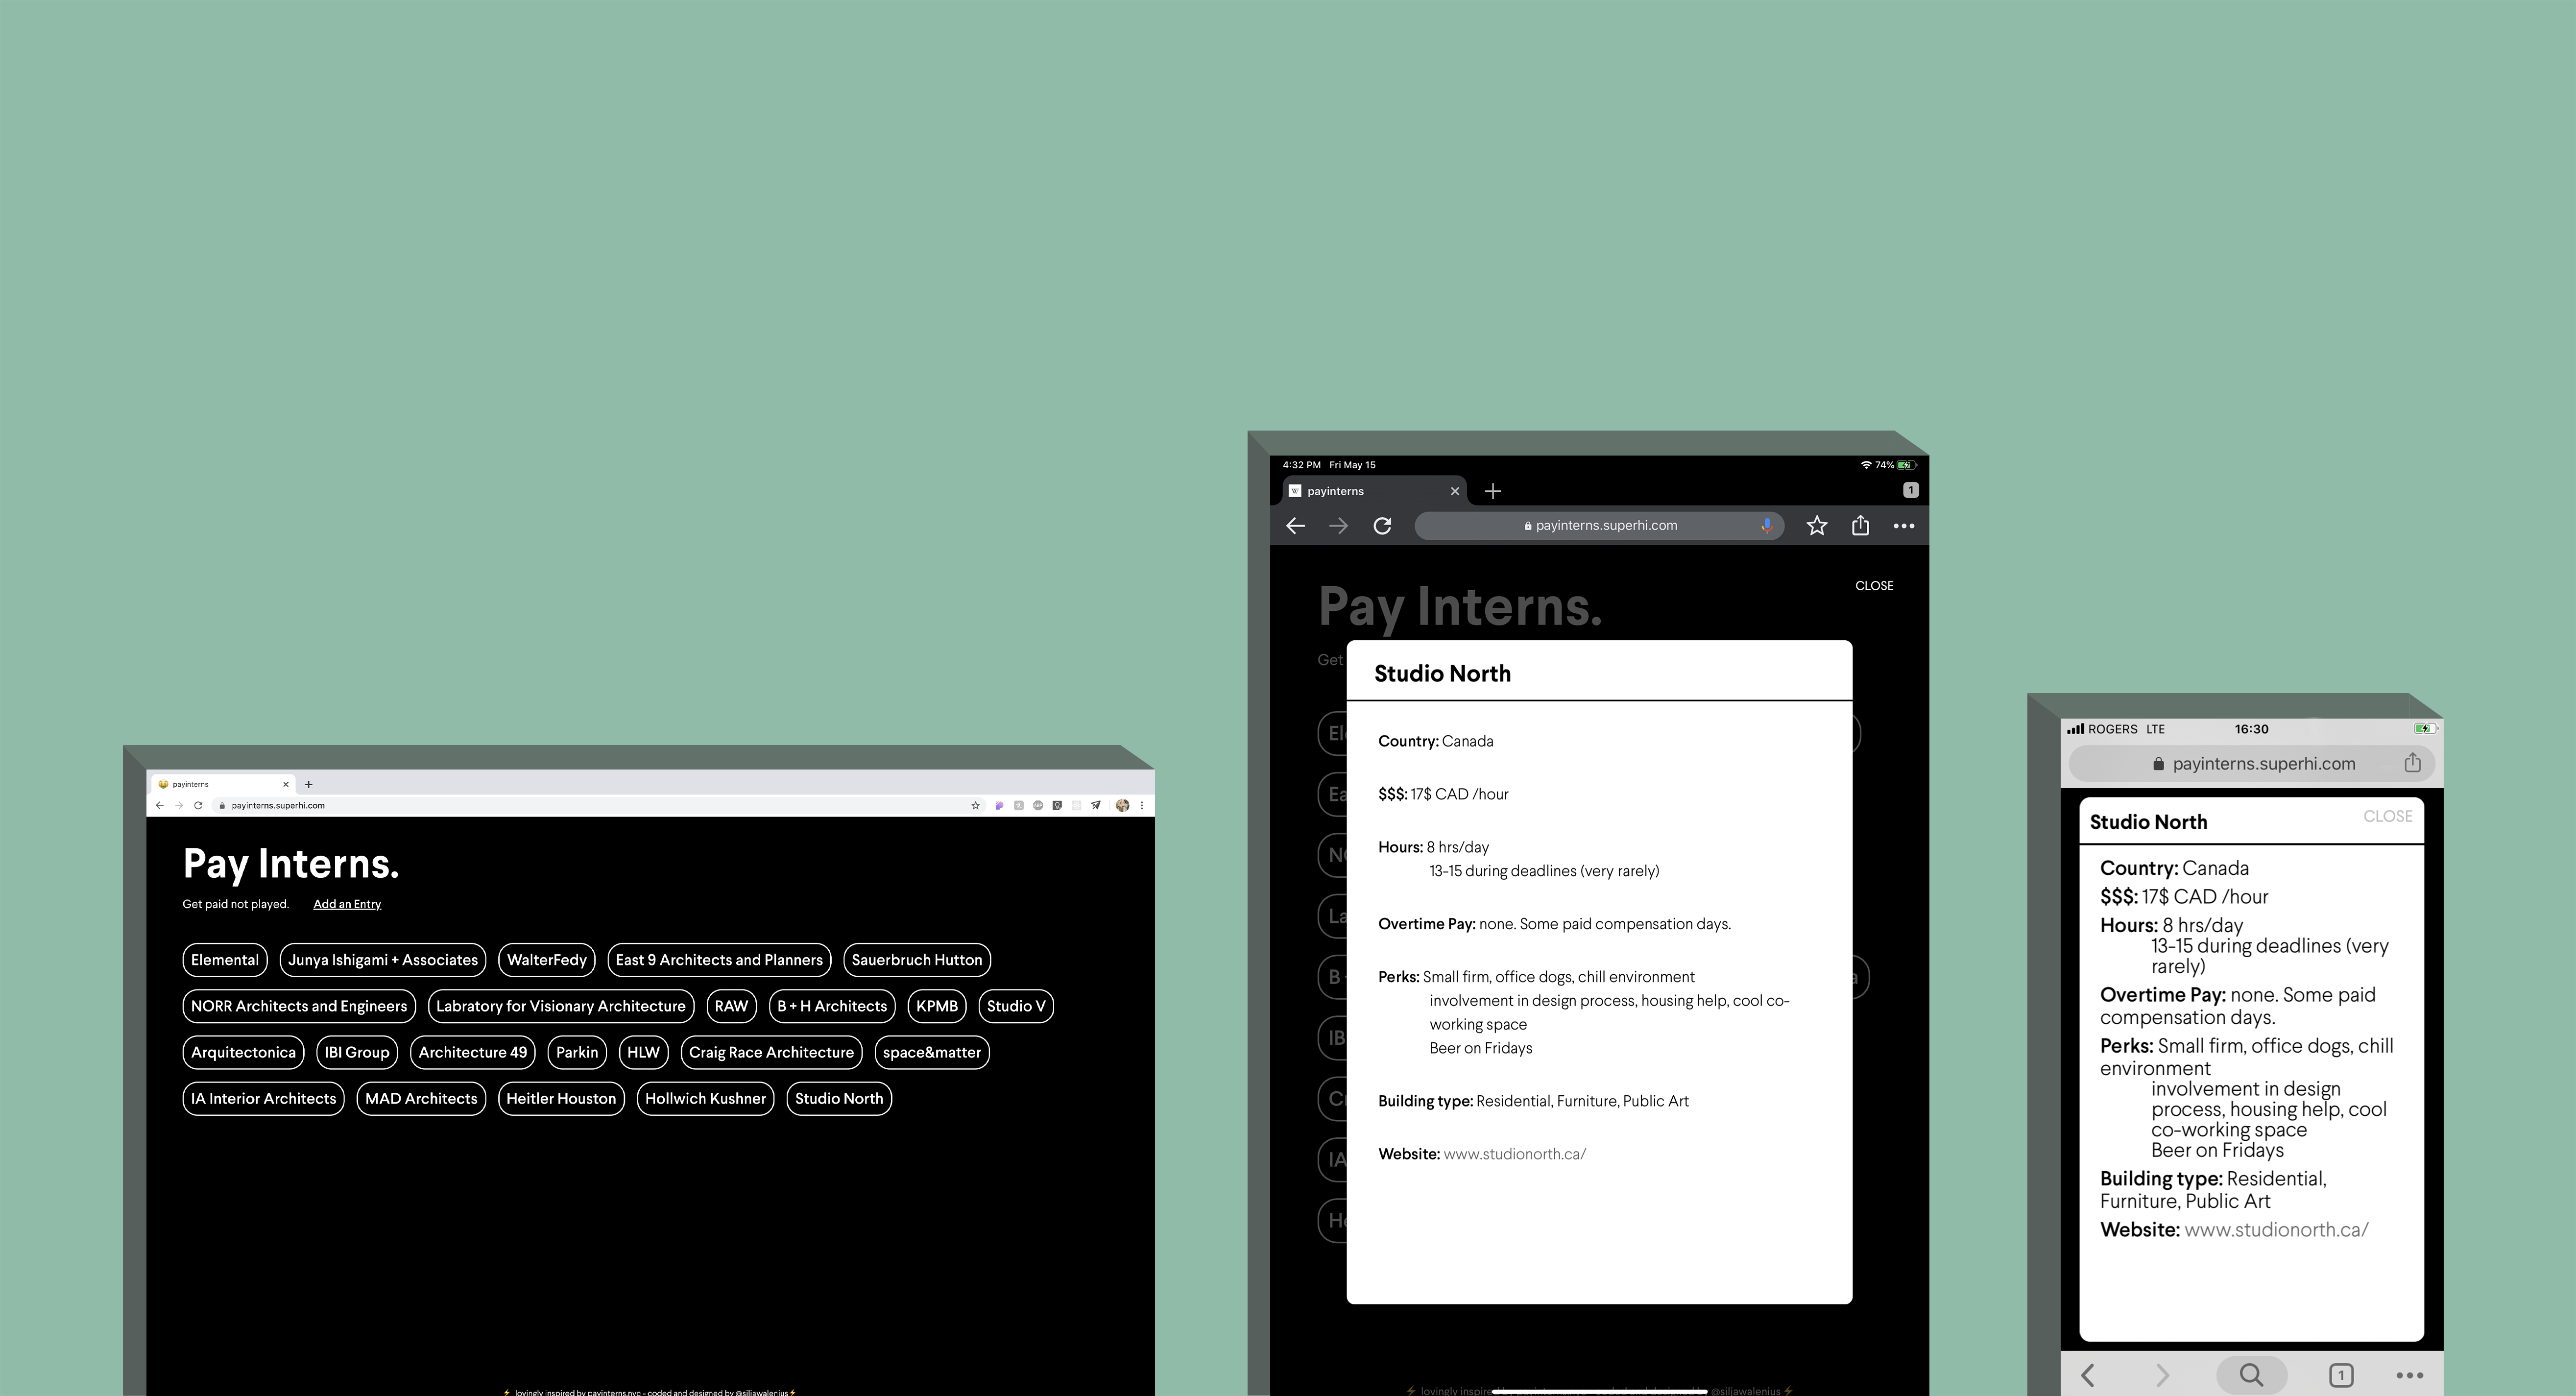Open Hollwich Kushner entry
This screenshot has height=1396, width=2576.
[705, 1098]
